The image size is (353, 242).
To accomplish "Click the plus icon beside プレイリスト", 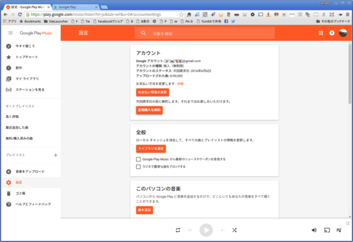I will [x=56, y=155].
